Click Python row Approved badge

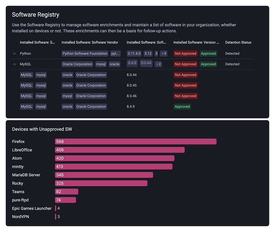(x=208, y=54)
